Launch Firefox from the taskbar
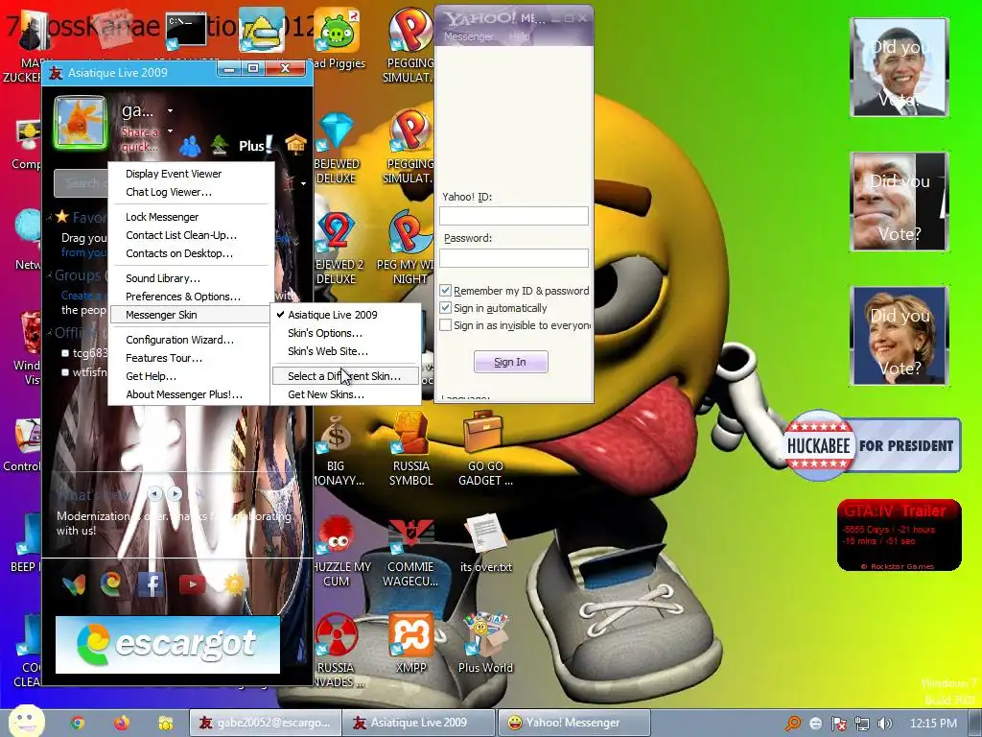Viewport: 982px width, 737px height. point(122,724)
